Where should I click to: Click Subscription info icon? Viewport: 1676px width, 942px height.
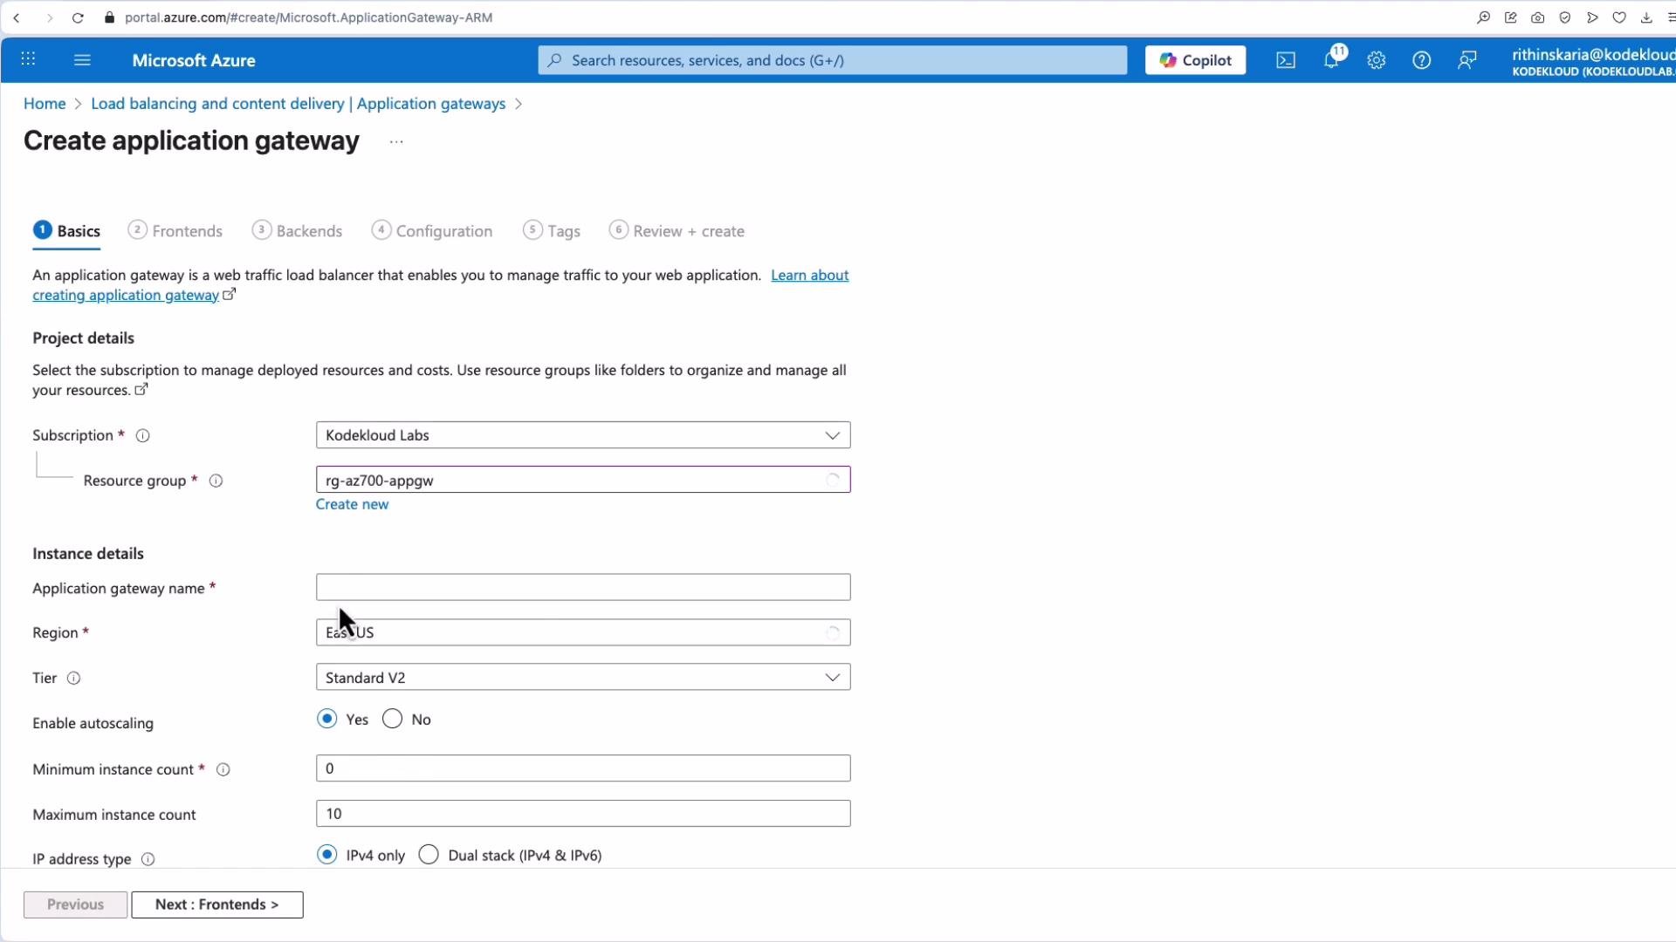coord(143,436)
